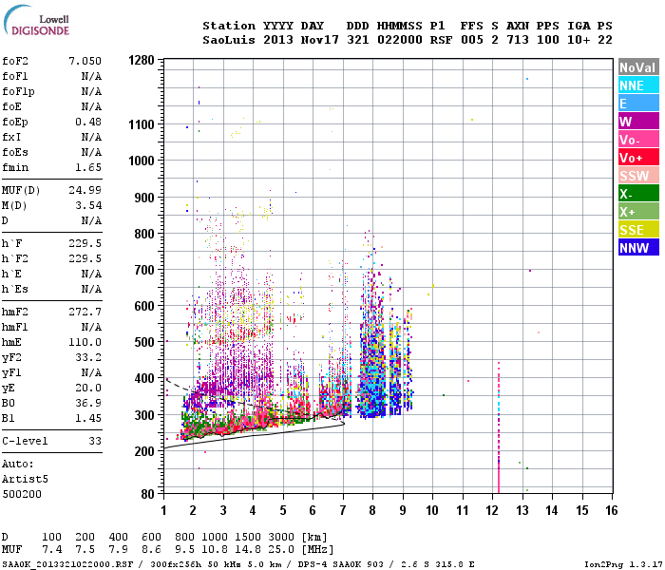665x570 pixels.
Task: Click the 500200 code under Artist5
Action: (x=22, y=494)
